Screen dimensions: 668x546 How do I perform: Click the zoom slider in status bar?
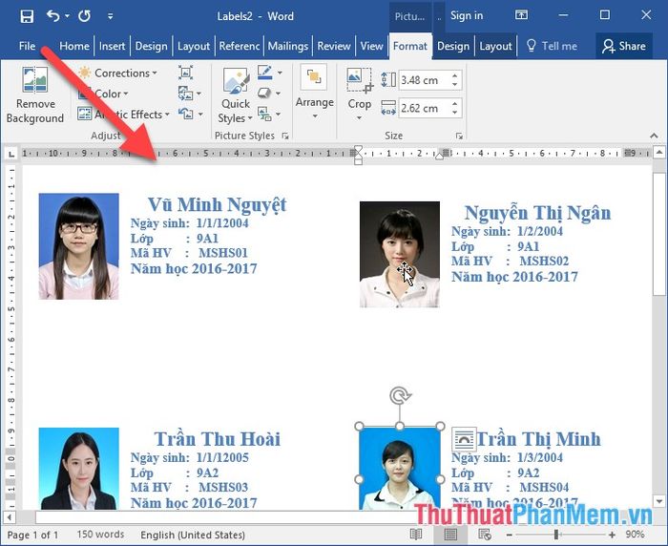(556, 535)
